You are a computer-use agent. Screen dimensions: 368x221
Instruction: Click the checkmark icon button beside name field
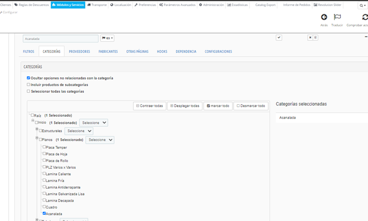(279, 38)
